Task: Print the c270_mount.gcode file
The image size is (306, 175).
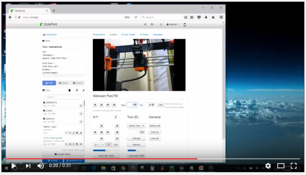Action: 81,144
